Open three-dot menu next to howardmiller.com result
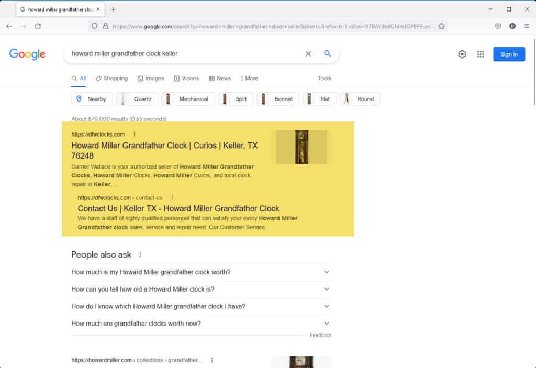Viewport: 536px width, 368px height. pyautogui.click(x=212, y=360)
